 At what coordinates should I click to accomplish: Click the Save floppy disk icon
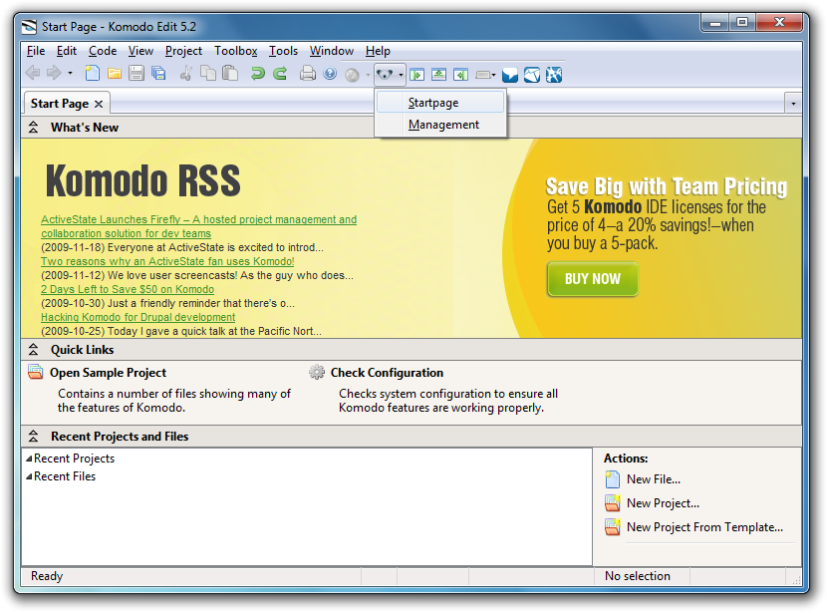coord(137,74)
